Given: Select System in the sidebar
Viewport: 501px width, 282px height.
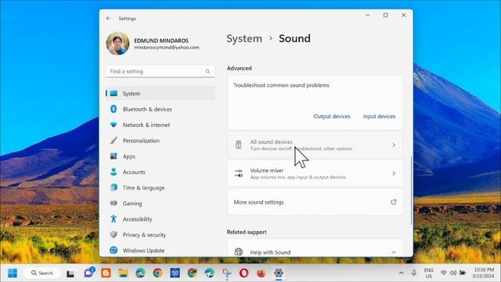Looking at the screenshot, I should 160,93.
